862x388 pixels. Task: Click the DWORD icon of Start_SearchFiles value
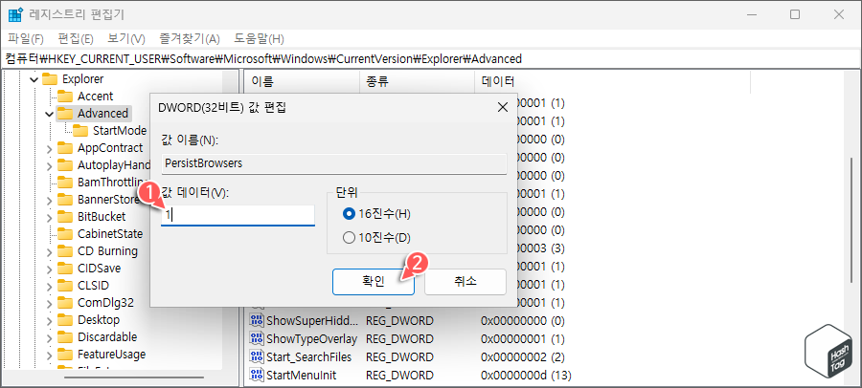coord(257,356)
